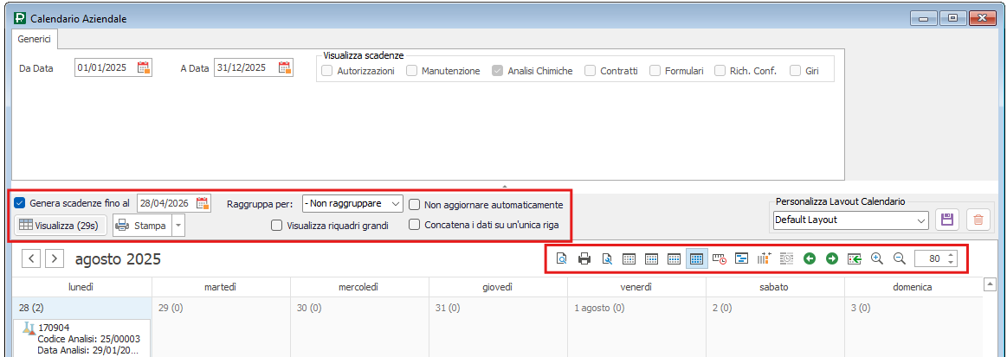
Task: Delete layout using the trash icon
Action: pyautogui.click(x=978, y=220)
